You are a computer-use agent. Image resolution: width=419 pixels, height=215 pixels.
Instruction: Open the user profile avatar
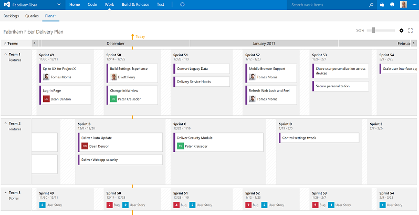(x=403, y=5)
